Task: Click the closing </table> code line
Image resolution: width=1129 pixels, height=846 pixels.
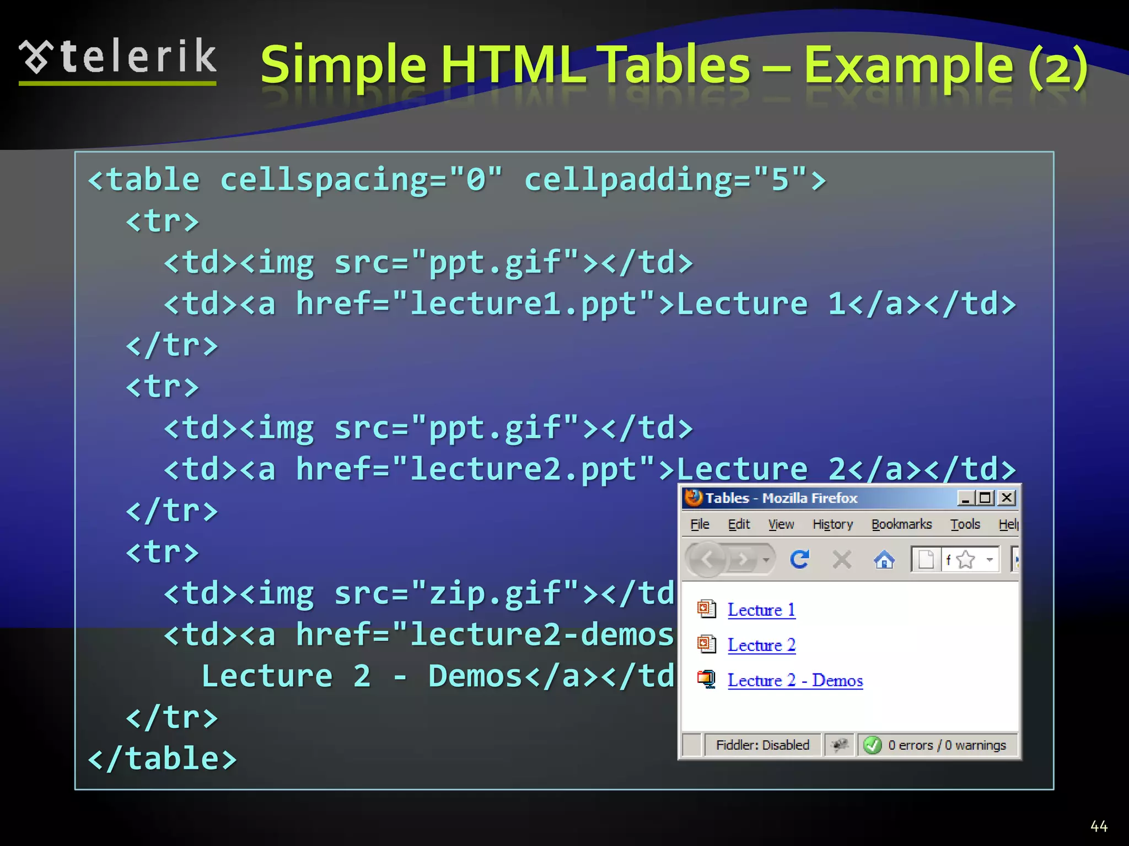Action: pos(162,758)
